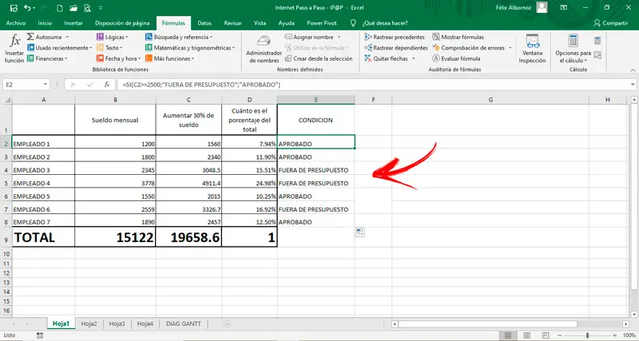Open the Lógicas functions dropdown
This screenshot has width=639, height=341.
point(113,37)
